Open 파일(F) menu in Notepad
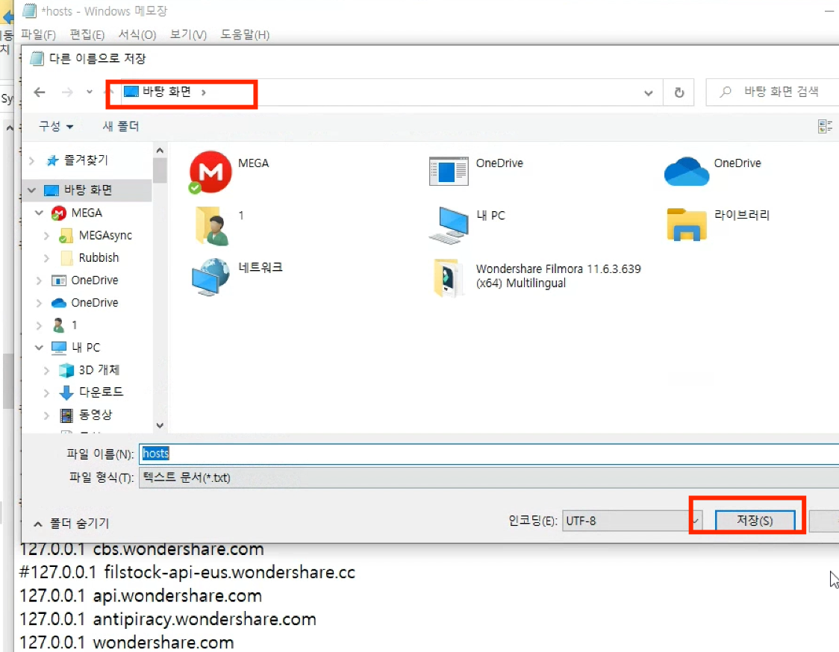The width and height of the screenshot is (839, 652). click(38, 35)
